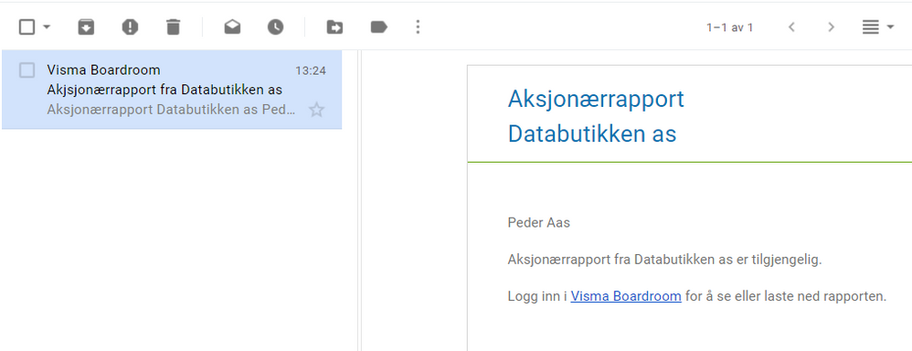
Task: Check the Visma Boardroom email checkbox
Action: pos(27,70)
